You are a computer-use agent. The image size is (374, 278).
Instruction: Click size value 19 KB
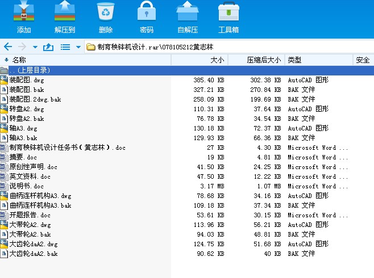point(215,157)
